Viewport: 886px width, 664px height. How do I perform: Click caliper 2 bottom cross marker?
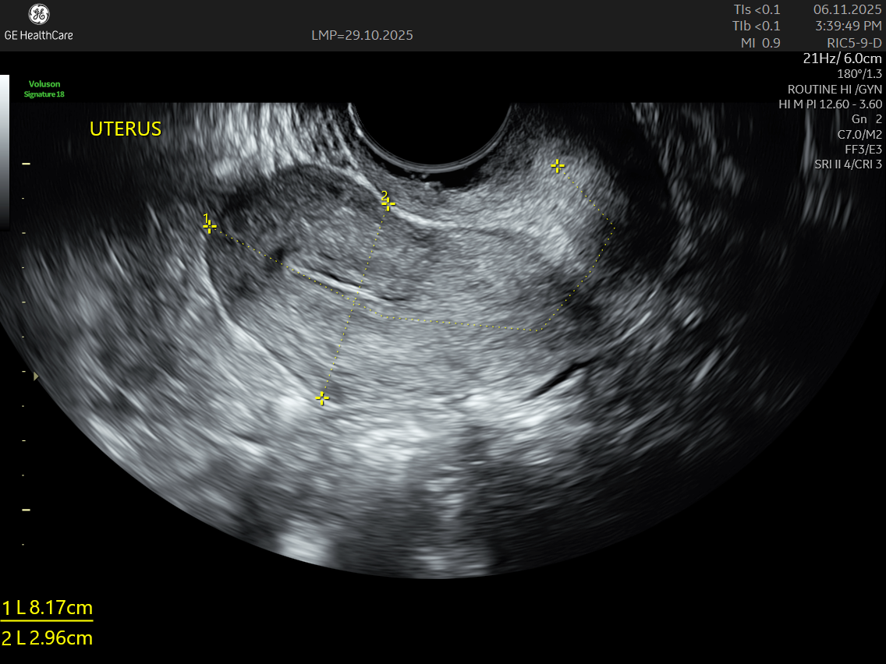tap(322, 398)
